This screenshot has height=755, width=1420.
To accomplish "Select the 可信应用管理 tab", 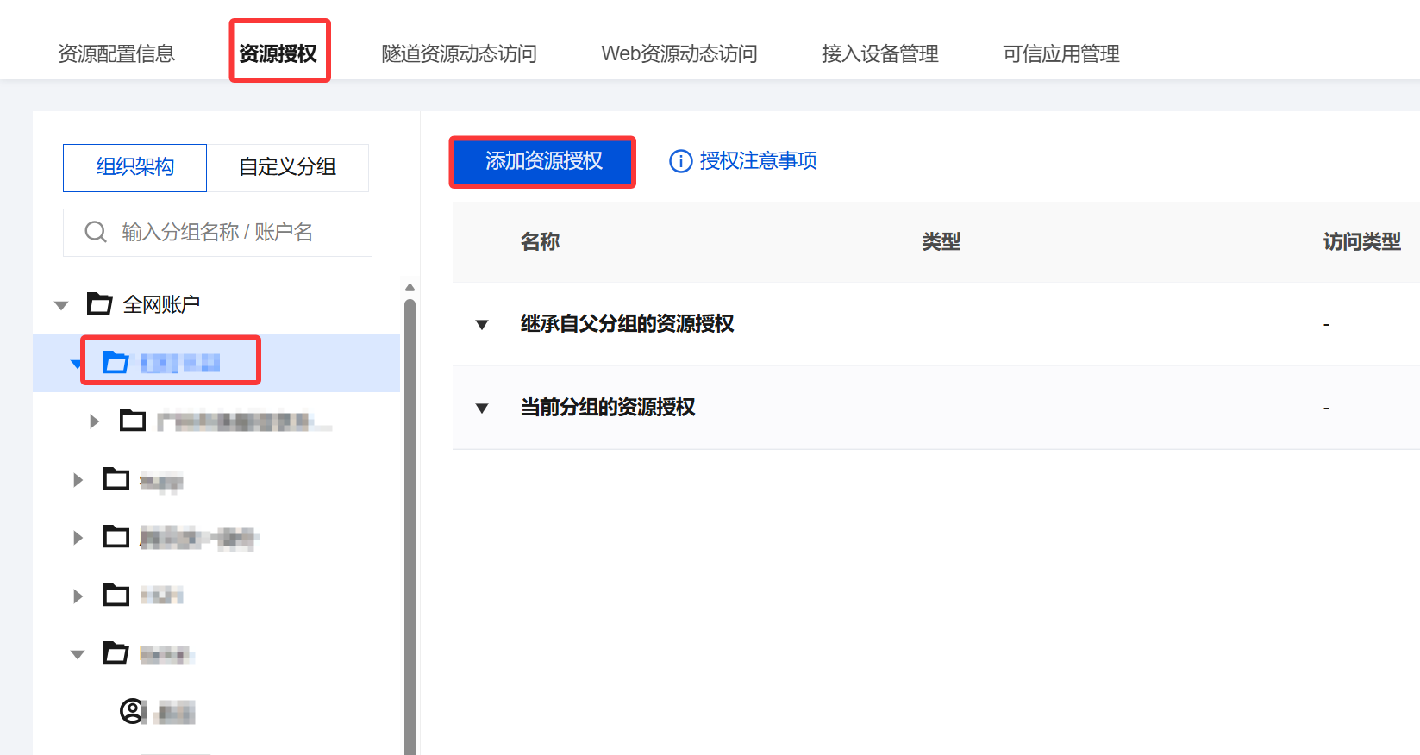I will click(1060, 53).
